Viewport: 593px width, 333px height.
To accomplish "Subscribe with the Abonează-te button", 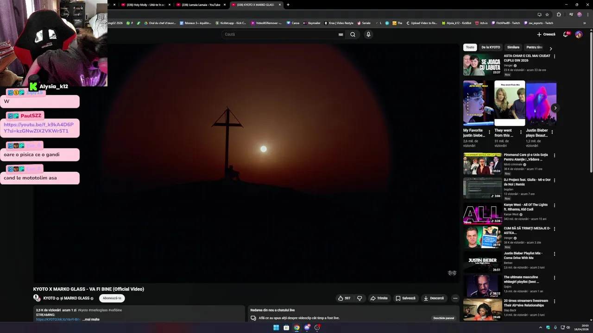I will pyautogui.click(x=112, y=298).
